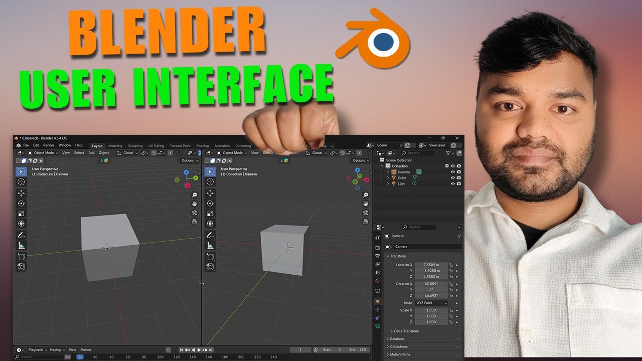
Task: Expand the Cube item in outliner
Action: click(388, 178)
